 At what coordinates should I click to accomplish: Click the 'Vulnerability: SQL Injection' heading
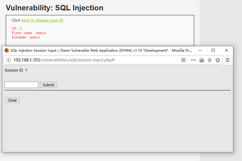click(55, 8)
